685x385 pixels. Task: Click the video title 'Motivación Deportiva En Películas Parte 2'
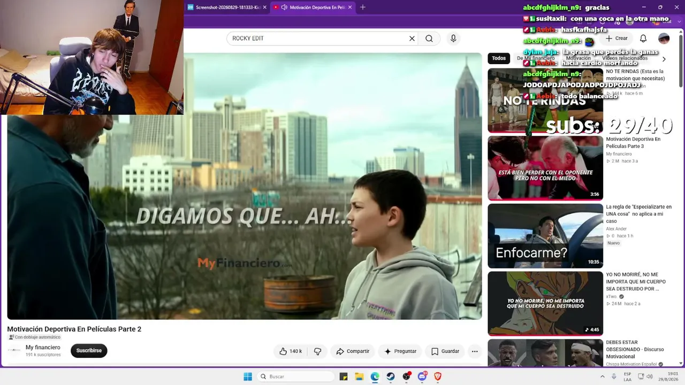[74, 329]
